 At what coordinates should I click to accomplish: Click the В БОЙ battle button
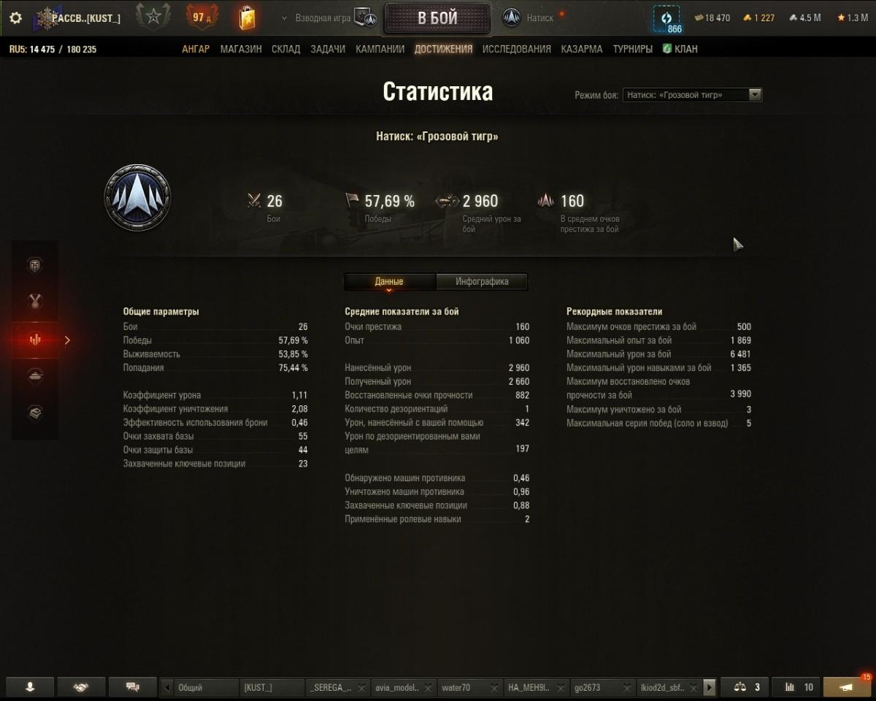[x=438, y=18]
